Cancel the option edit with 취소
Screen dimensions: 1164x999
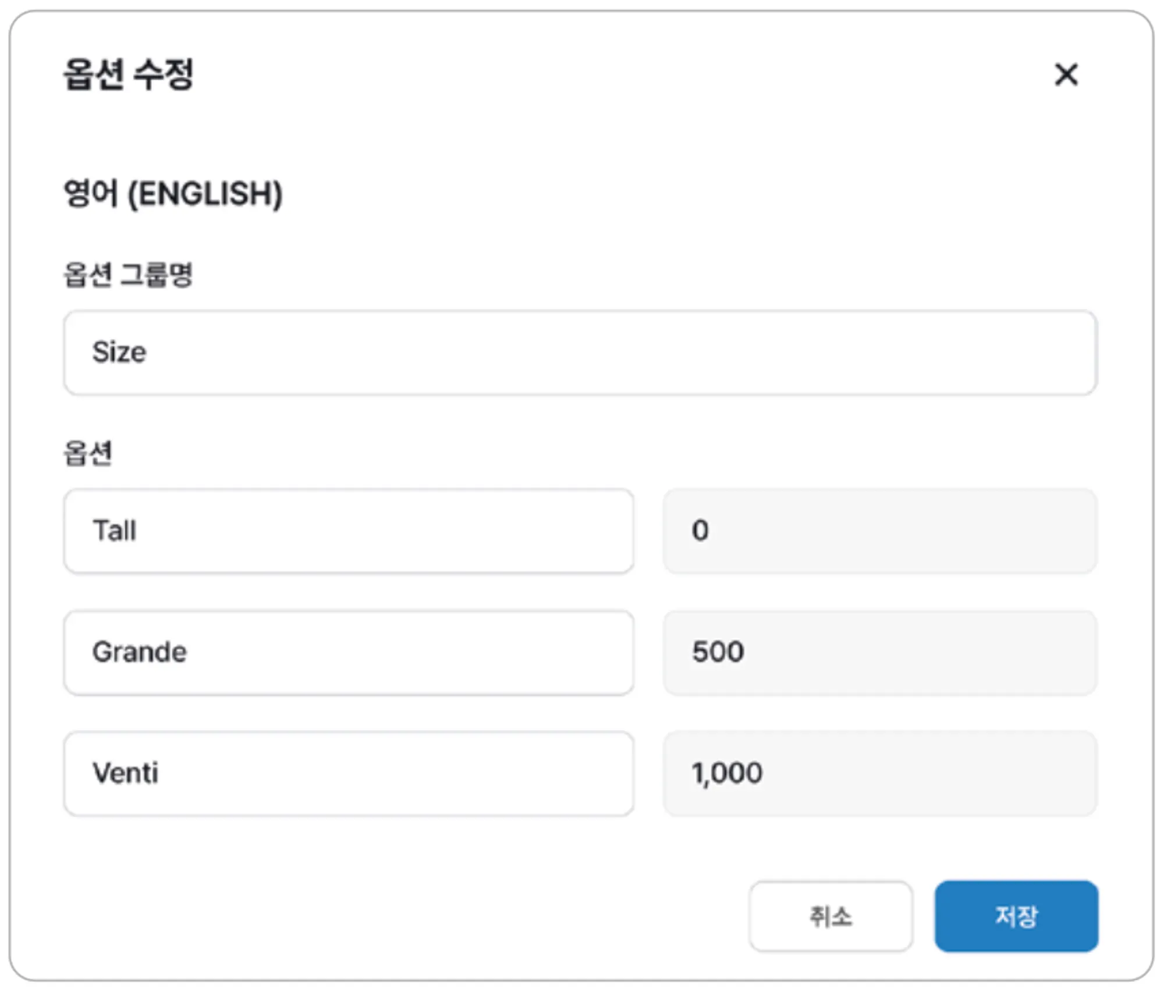(x=830, y=916)
